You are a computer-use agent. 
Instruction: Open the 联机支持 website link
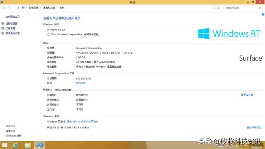81,83
